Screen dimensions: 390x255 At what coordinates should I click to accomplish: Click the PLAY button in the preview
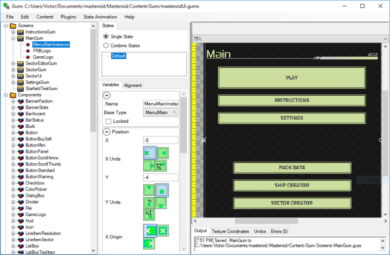tap(291, 78)
